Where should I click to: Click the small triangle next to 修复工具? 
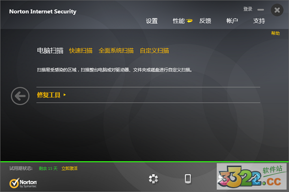(x=65, y=95)
